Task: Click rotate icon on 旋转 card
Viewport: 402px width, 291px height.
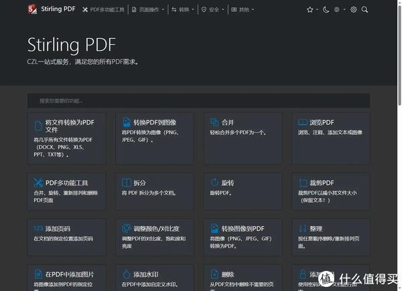Action: tap(214, 182)
